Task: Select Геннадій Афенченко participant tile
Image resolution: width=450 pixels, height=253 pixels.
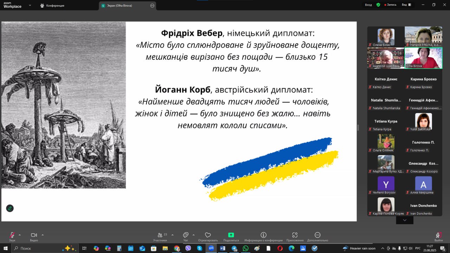Action: tap(423, 100)
